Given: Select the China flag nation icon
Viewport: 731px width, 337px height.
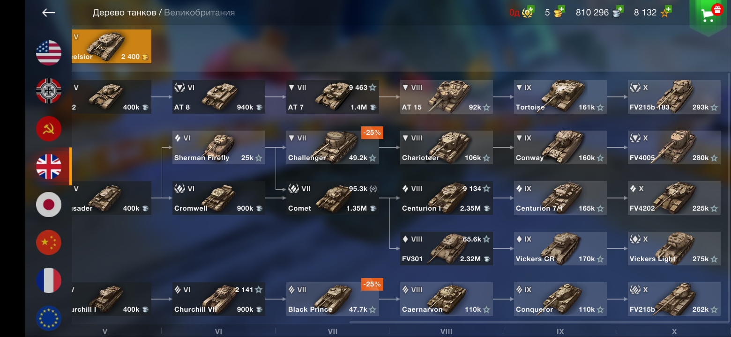Looking at the screenshot, I should pos(49,242).
